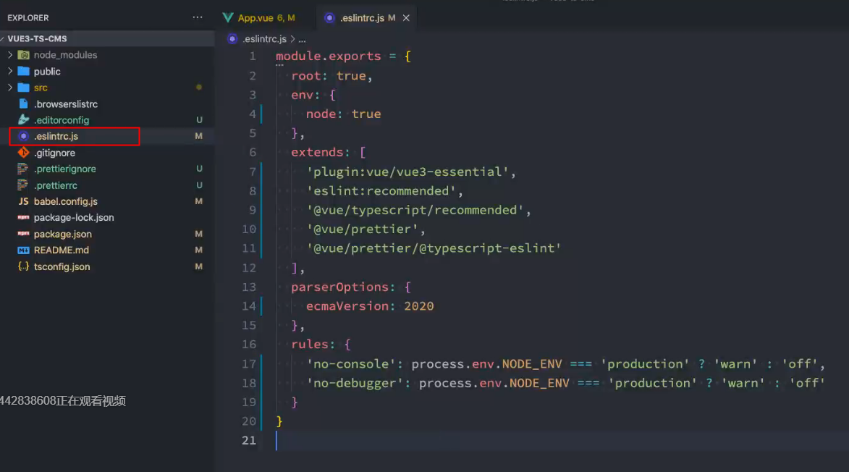Image resolution: width=849 pixels, height=472 pixels.
Task: Click the parserOptions property
Action: 339,287
